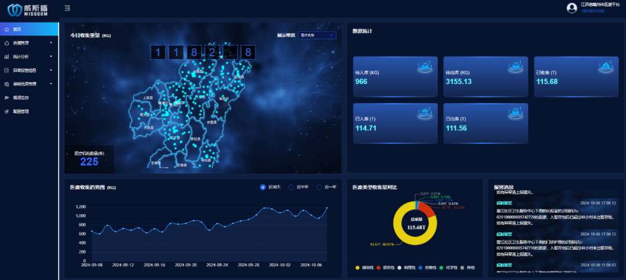
Task: Click the 医疗机构数量 225 counter
Action: click(x=89, y=159)
